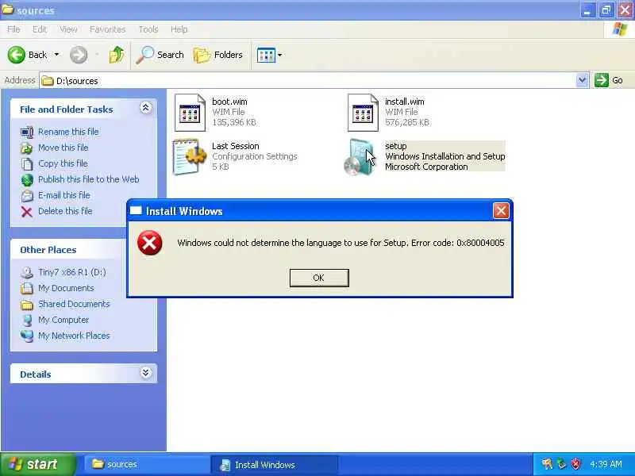Expand the address bar dropdown
Screen dimensions: 635x476
point(582,80)
